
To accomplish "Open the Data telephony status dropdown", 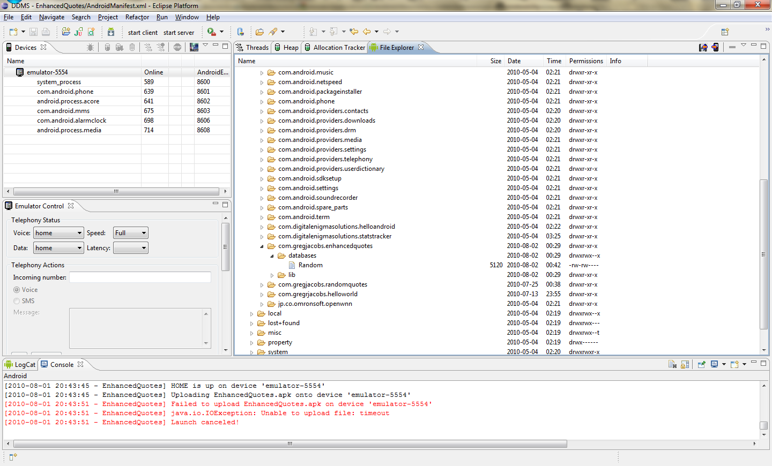I will [x=59, y=248].
